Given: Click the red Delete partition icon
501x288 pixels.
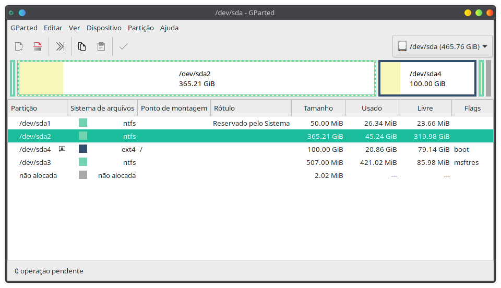Looking at the screenshot, I should coord(38,46).
